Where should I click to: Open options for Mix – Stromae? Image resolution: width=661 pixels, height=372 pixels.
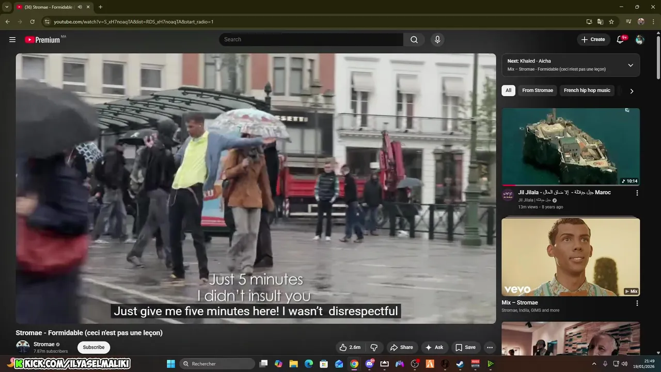637,303
